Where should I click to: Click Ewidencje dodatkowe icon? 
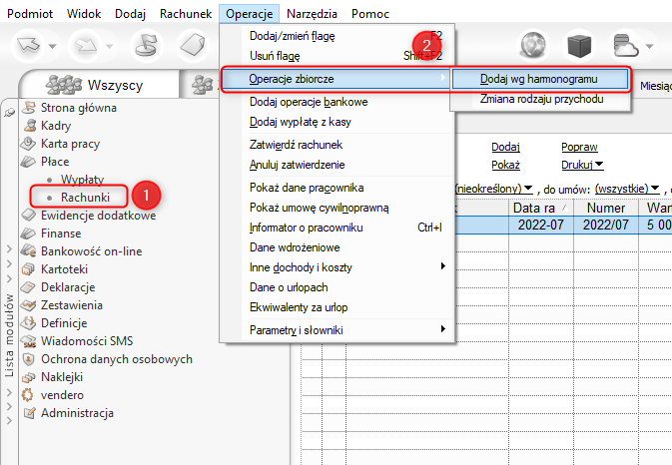[x=28, y=215]
